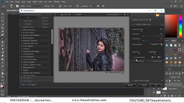
Task: Select the Clone Stamp tool
Action: 2,42
